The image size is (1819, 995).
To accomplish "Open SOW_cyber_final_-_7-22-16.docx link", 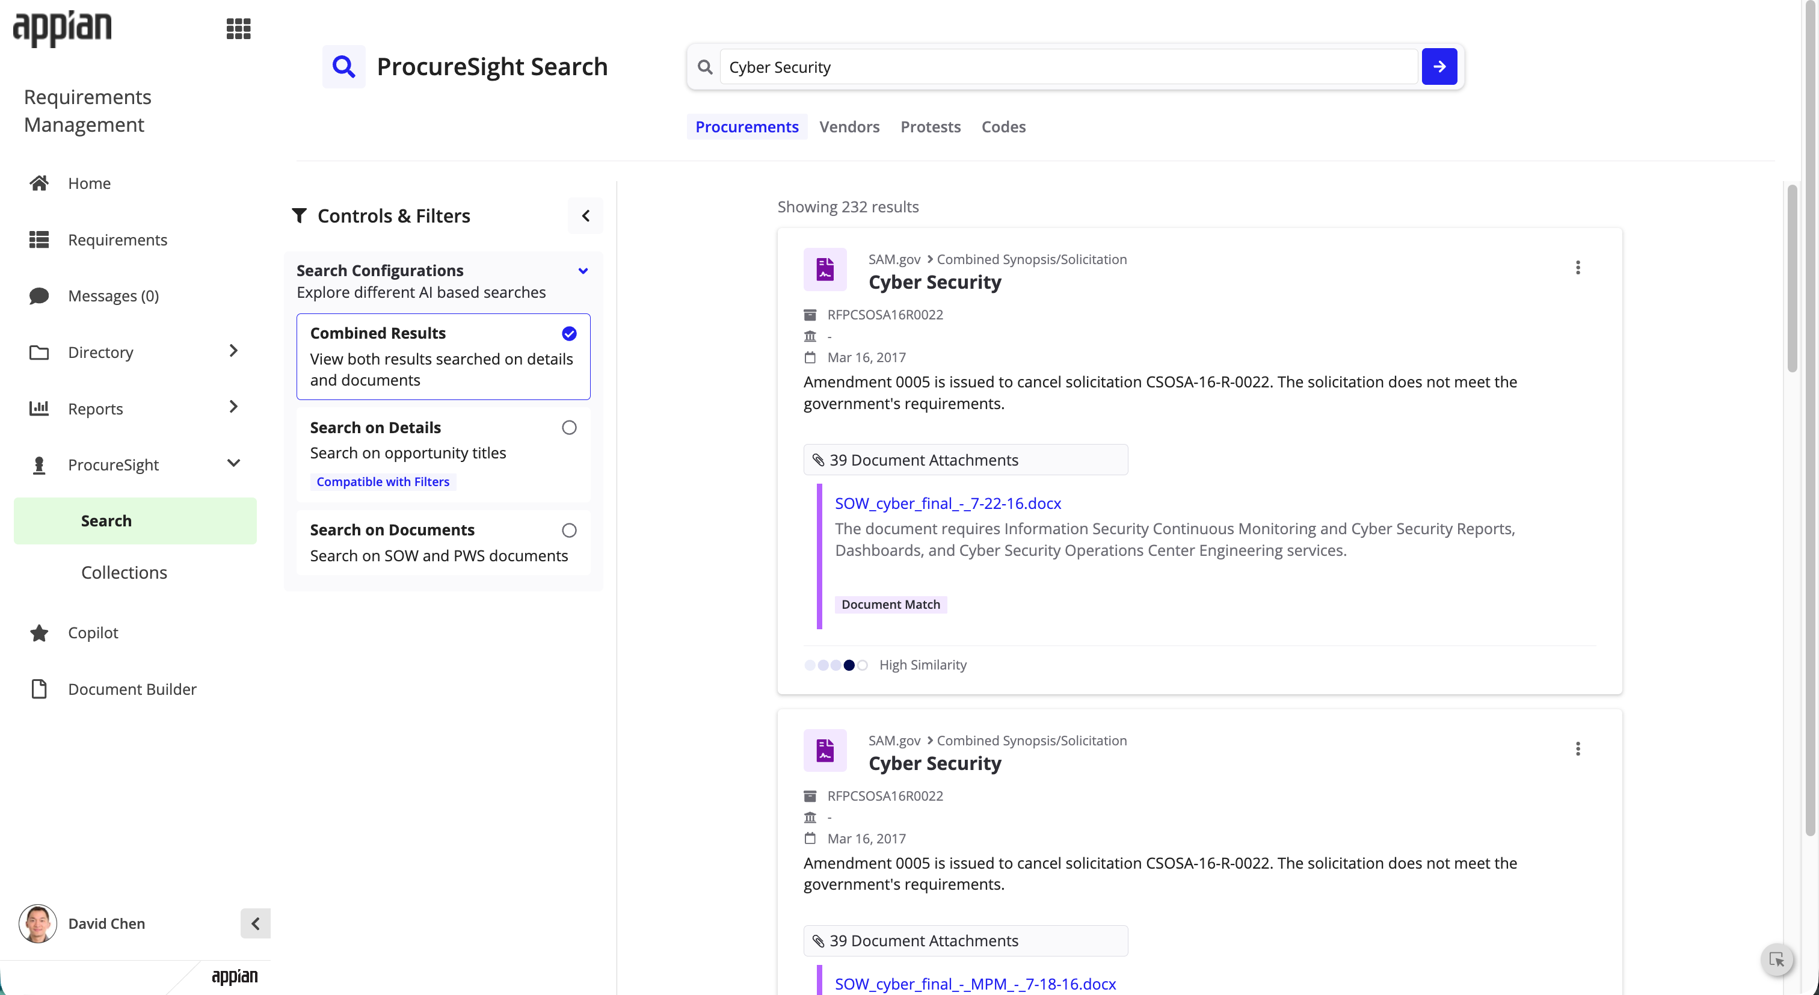I will pyautogui.click(x=947, y=503).
